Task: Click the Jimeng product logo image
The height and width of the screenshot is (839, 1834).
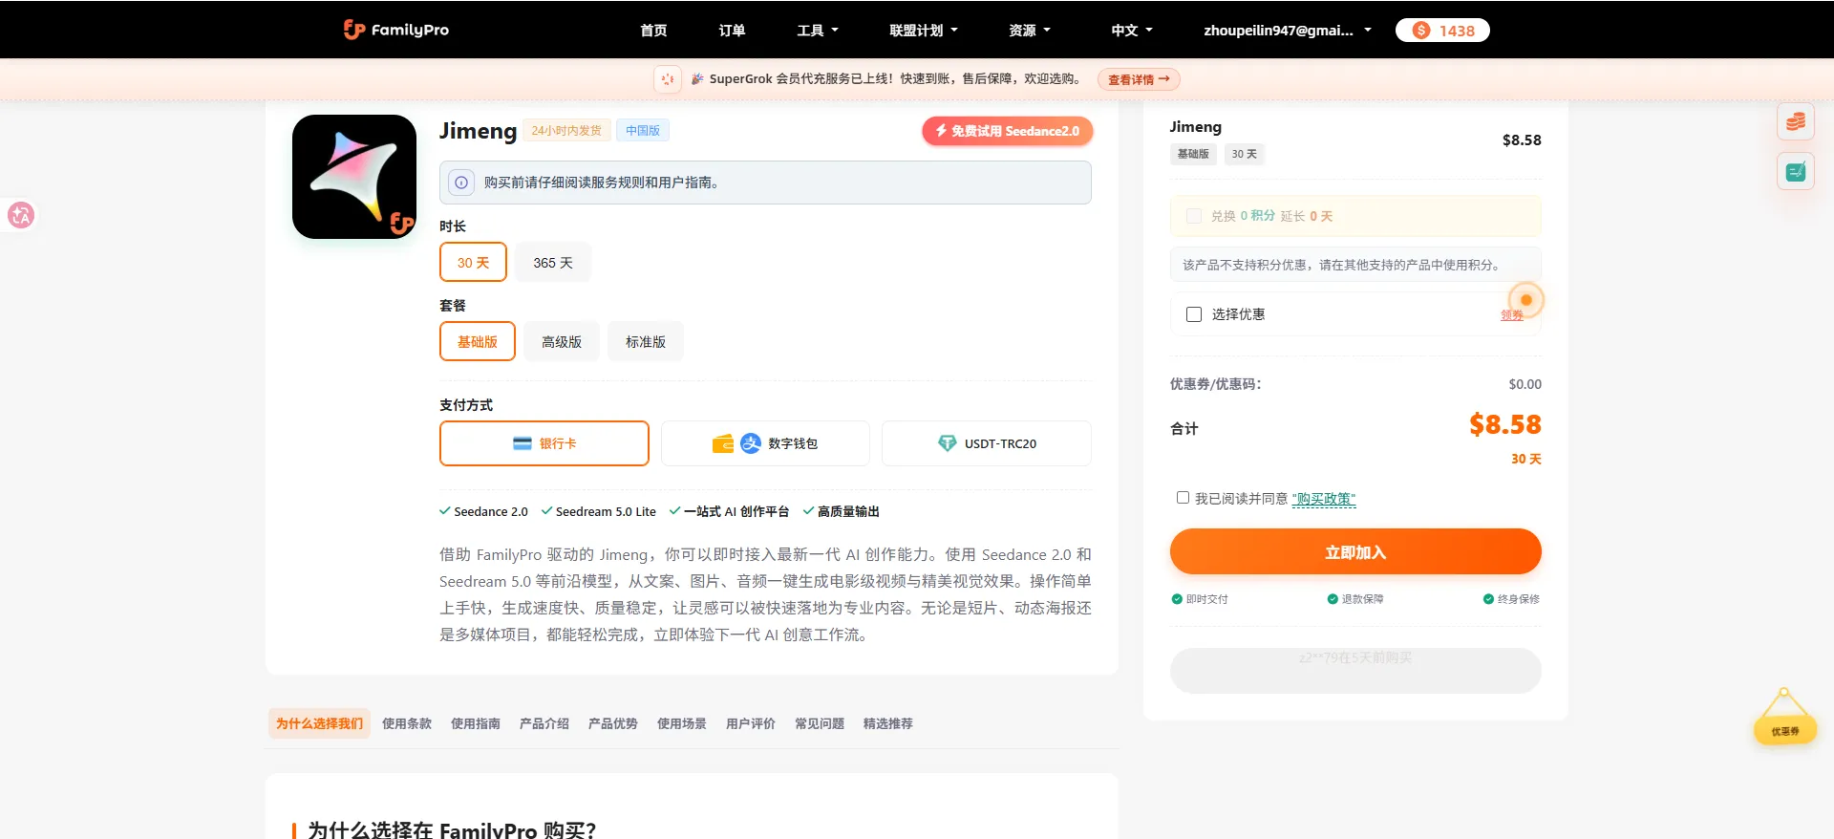Action: pos(354,177)
